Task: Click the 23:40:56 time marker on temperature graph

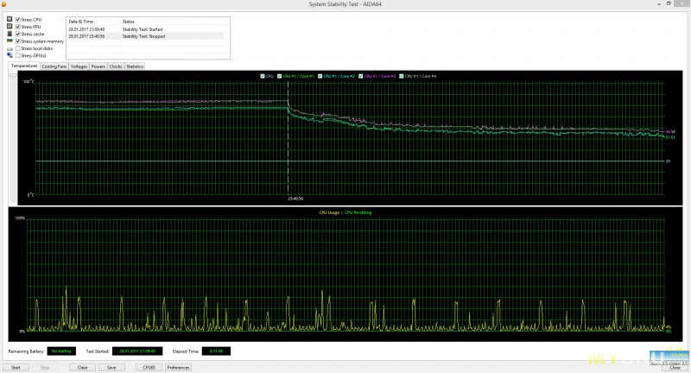Action: click(x=295, y=199)
